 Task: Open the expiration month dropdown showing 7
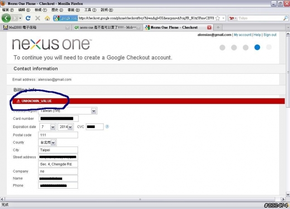pos(48,127)
